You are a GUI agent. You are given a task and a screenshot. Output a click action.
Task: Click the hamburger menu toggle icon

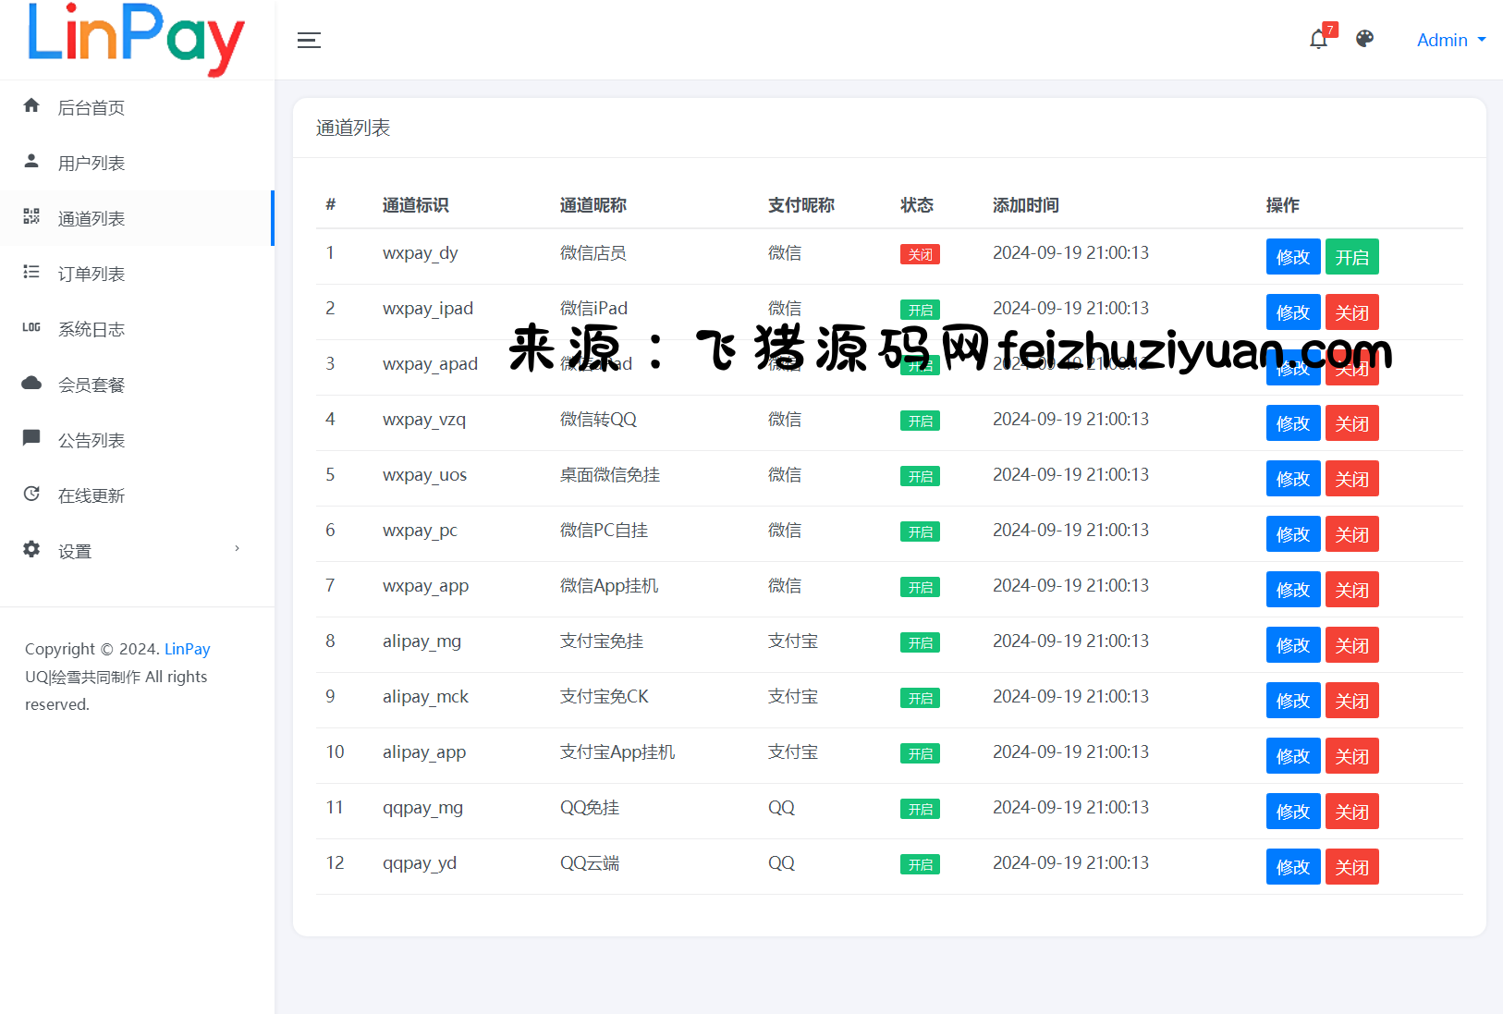coord(309,40)
